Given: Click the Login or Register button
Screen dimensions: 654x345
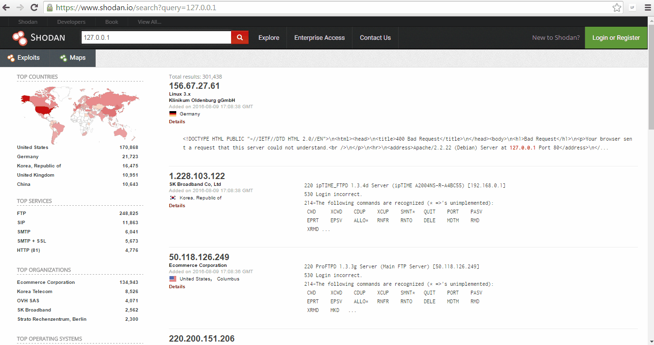Looking at the screenshot, I should pos(616,38).
